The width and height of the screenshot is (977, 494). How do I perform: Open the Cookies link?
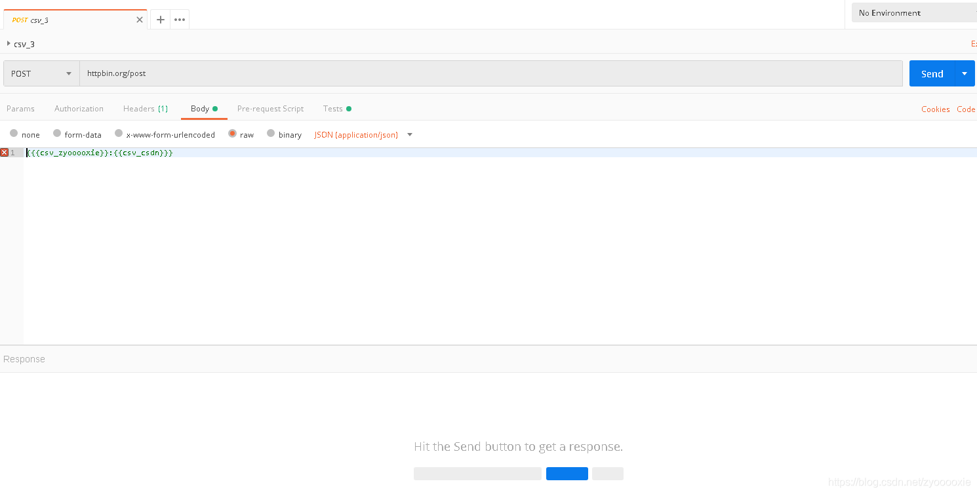(x=935, y=109)
